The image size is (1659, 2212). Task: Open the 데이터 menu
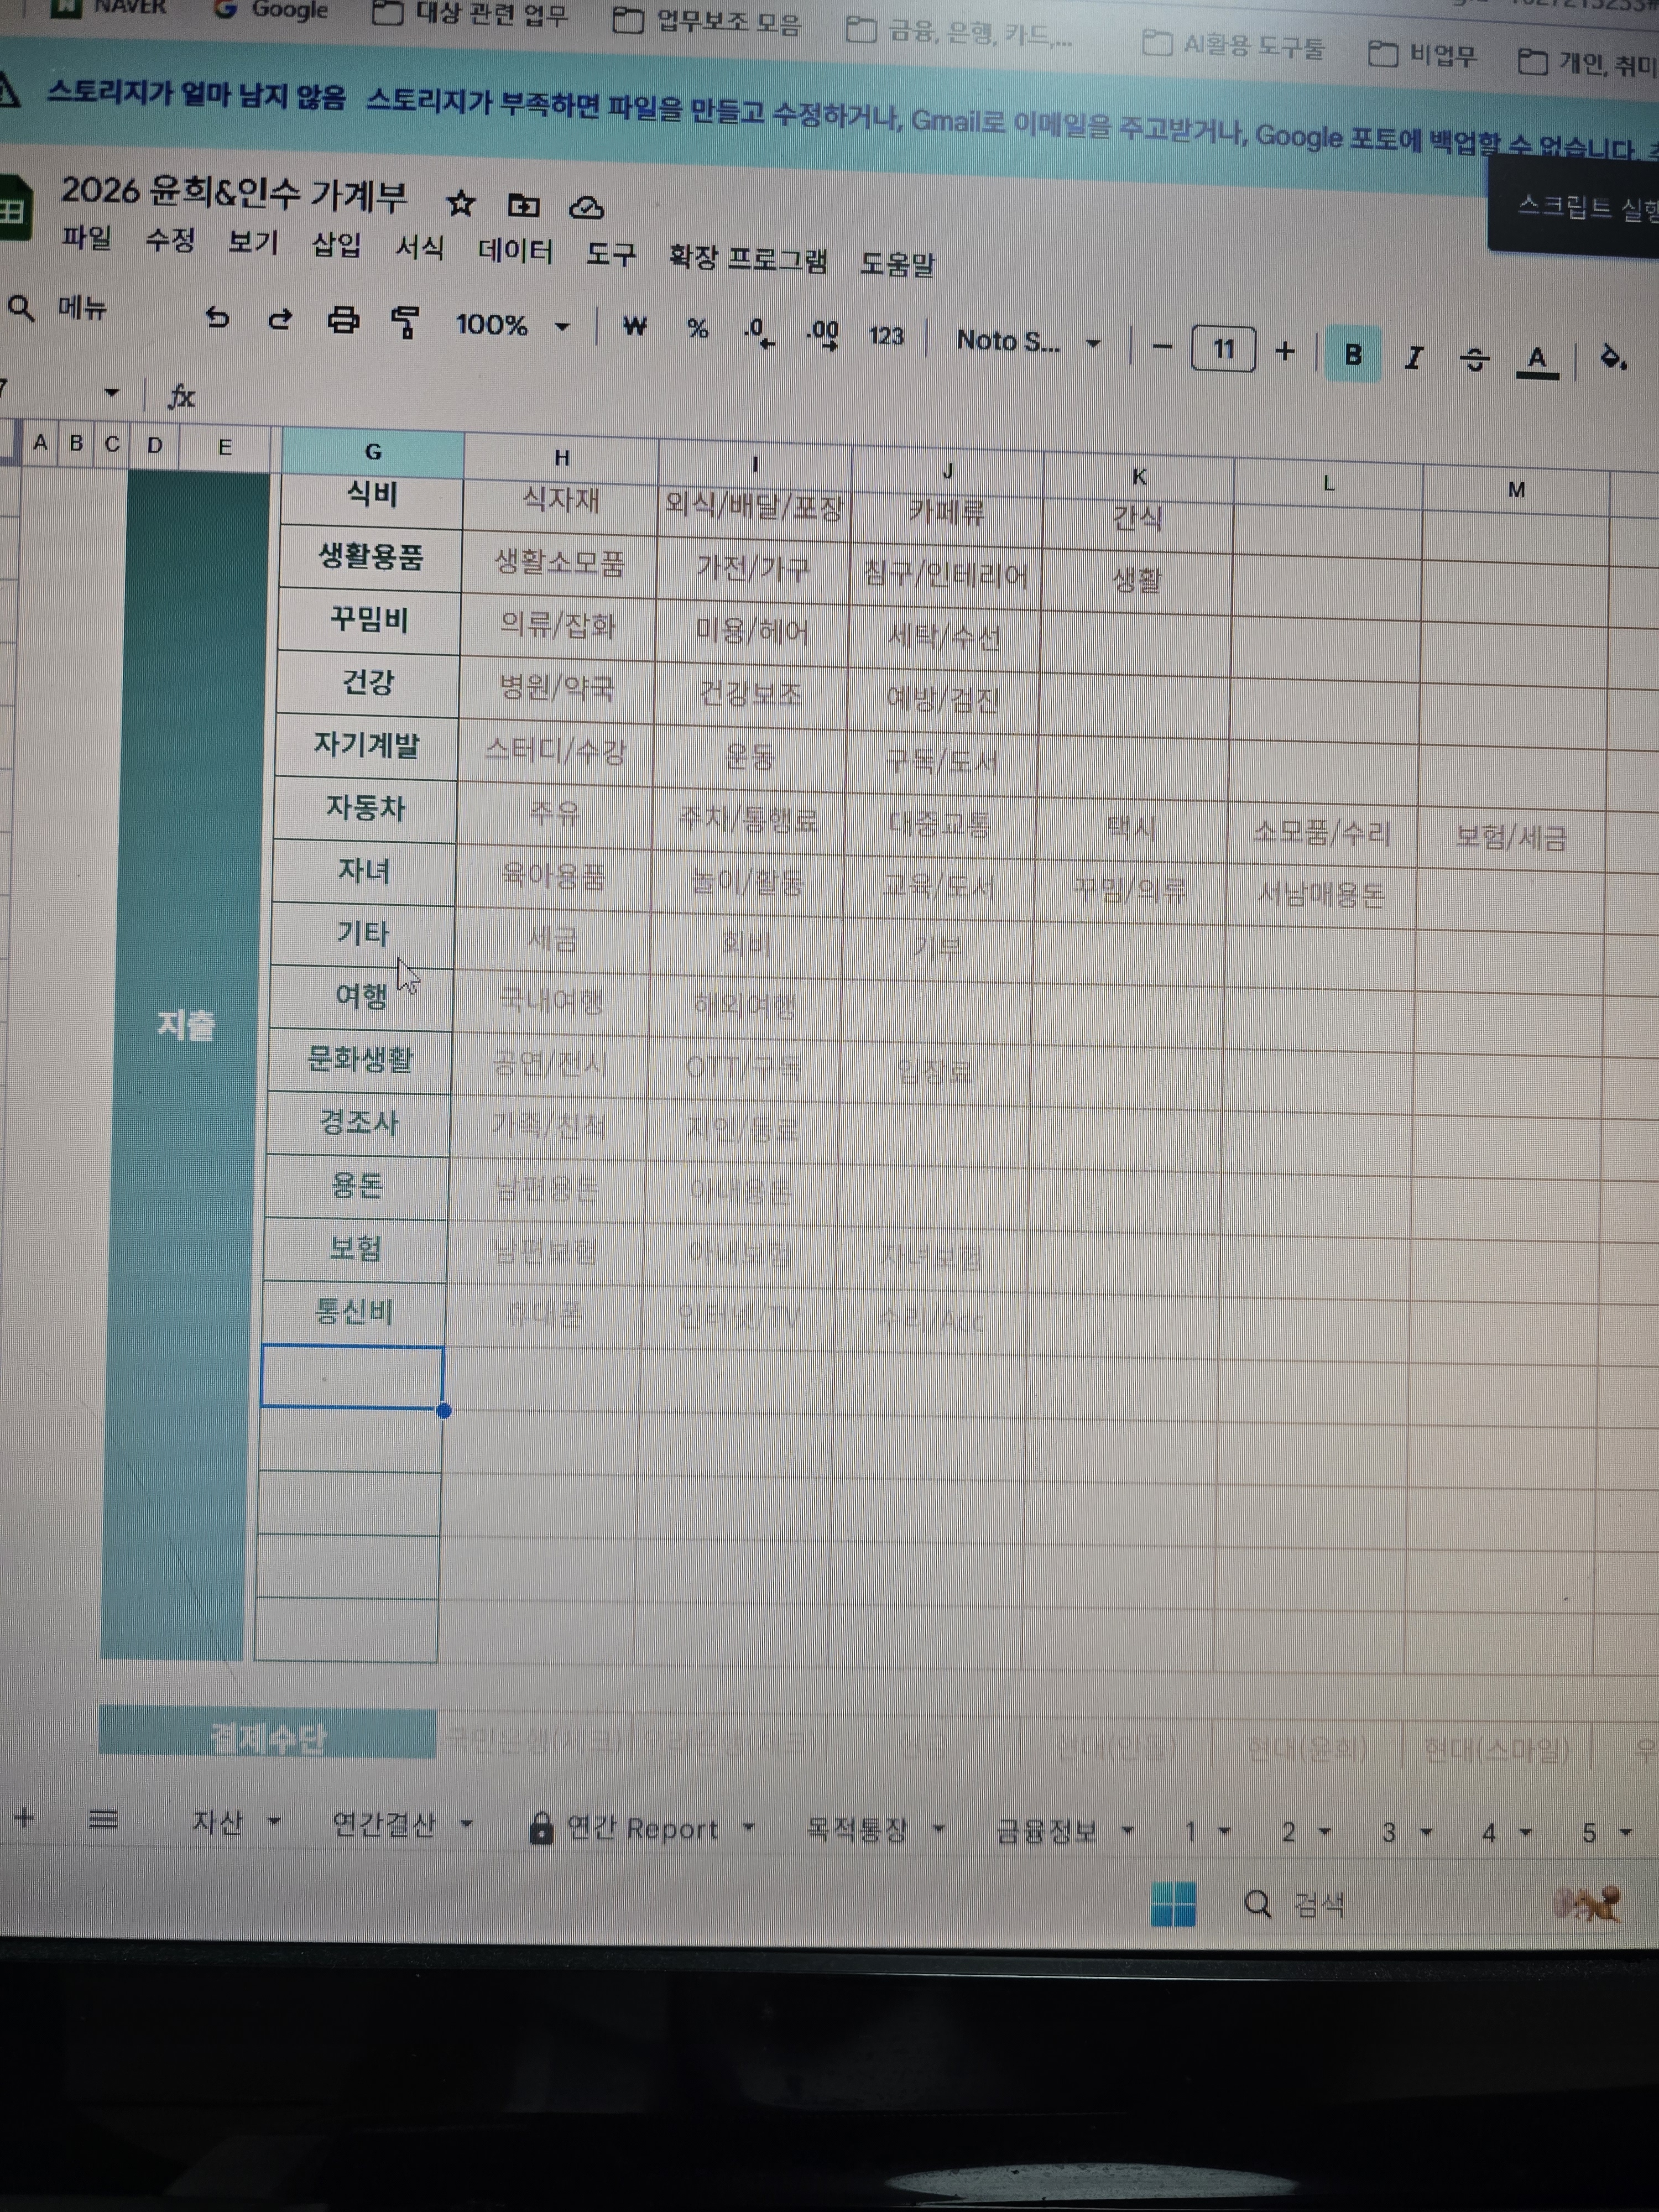[515, 251]
